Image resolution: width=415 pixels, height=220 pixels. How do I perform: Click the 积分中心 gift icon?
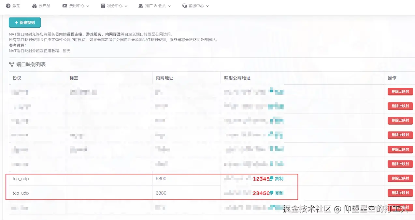point(103,6)
